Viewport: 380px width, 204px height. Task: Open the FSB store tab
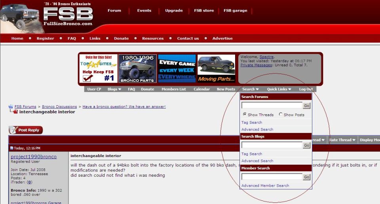[x=204, y=11]
